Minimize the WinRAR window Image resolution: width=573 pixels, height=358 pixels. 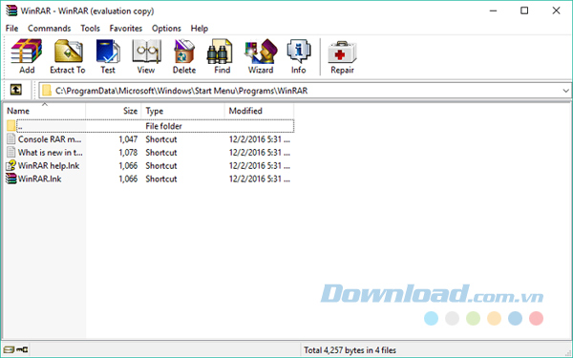click(493, 11)
